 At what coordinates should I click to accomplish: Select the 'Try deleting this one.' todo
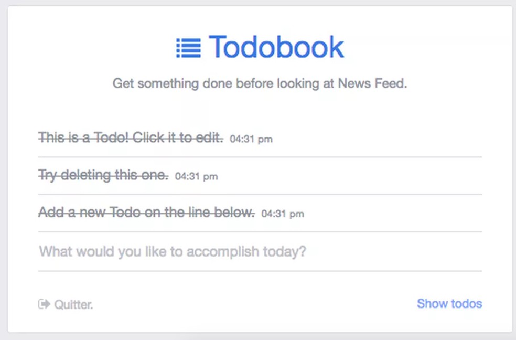pos(104,175)
